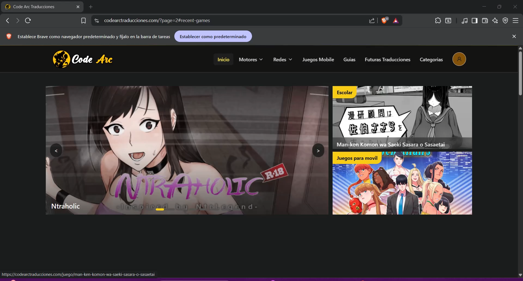Expand the Redes dropdown menu
The height and width of the screenshot is (281, 523).
coord(282,60)
